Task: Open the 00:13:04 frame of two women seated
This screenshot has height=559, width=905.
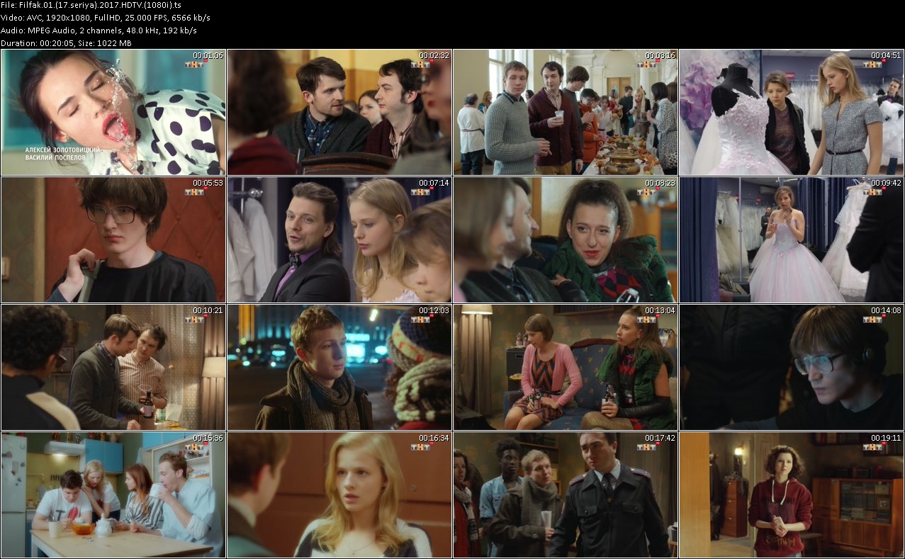Action: tap(566, 367)
